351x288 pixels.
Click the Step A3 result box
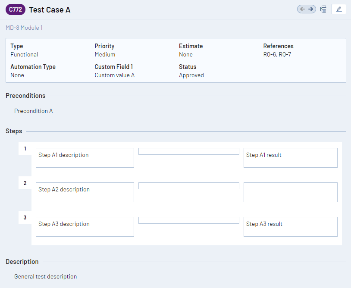(290, 227)
